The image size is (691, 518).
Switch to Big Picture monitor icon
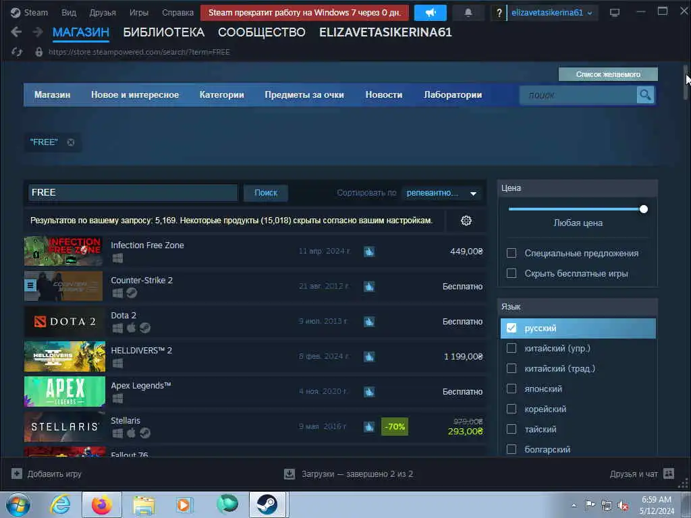615,13
